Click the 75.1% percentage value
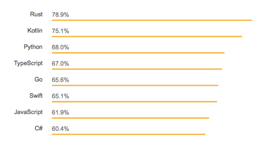 coord(60,31)
